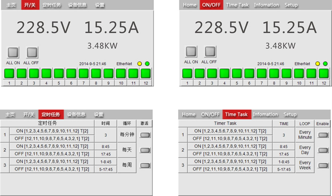This screenshot has height=196, width=332.
Task: Toggle green outlet 1 in English ON/OFF panel
Action: coord(187,73)
